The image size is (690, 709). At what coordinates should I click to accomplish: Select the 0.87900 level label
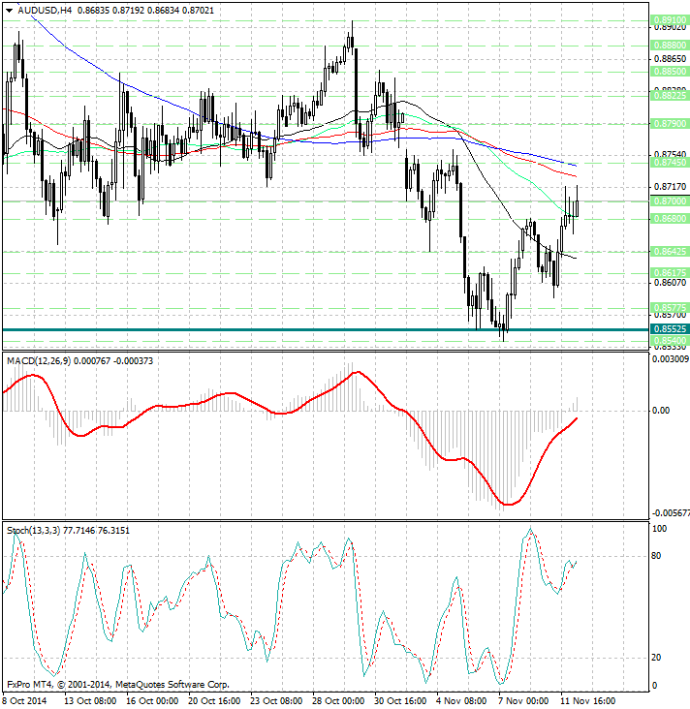pyautogui.click(x=670, y=123)
